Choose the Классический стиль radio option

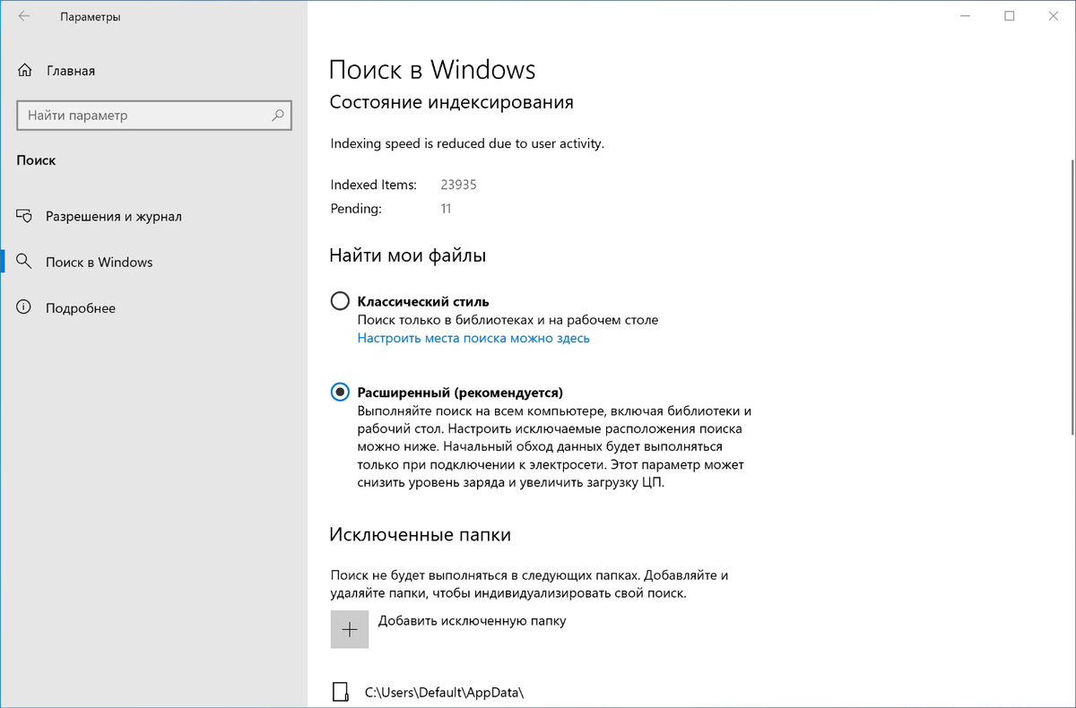click(x=340, y=301)
